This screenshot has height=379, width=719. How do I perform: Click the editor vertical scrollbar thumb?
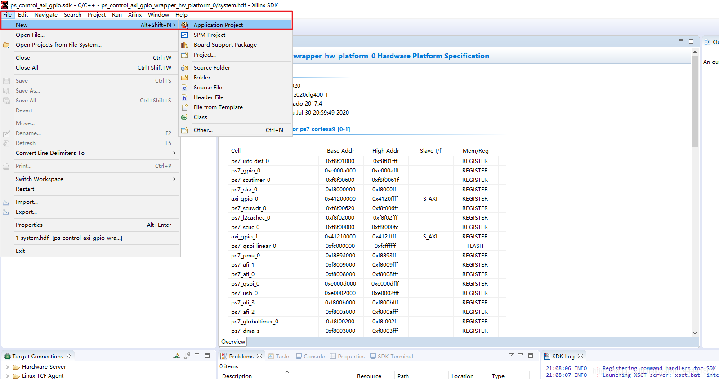(x=695, y=101)
